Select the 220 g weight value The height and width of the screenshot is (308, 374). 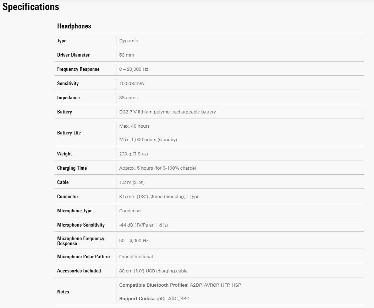[133, 154]
